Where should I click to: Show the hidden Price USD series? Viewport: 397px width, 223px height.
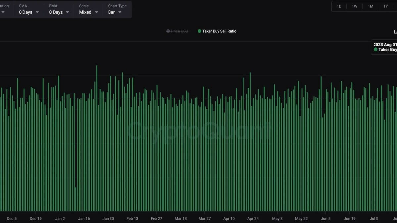(x=177, y=31)
